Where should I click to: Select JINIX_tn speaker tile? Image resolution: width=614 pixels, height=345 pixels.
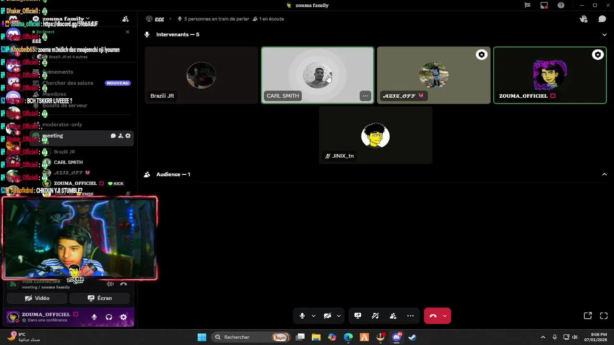coord(376,135)
